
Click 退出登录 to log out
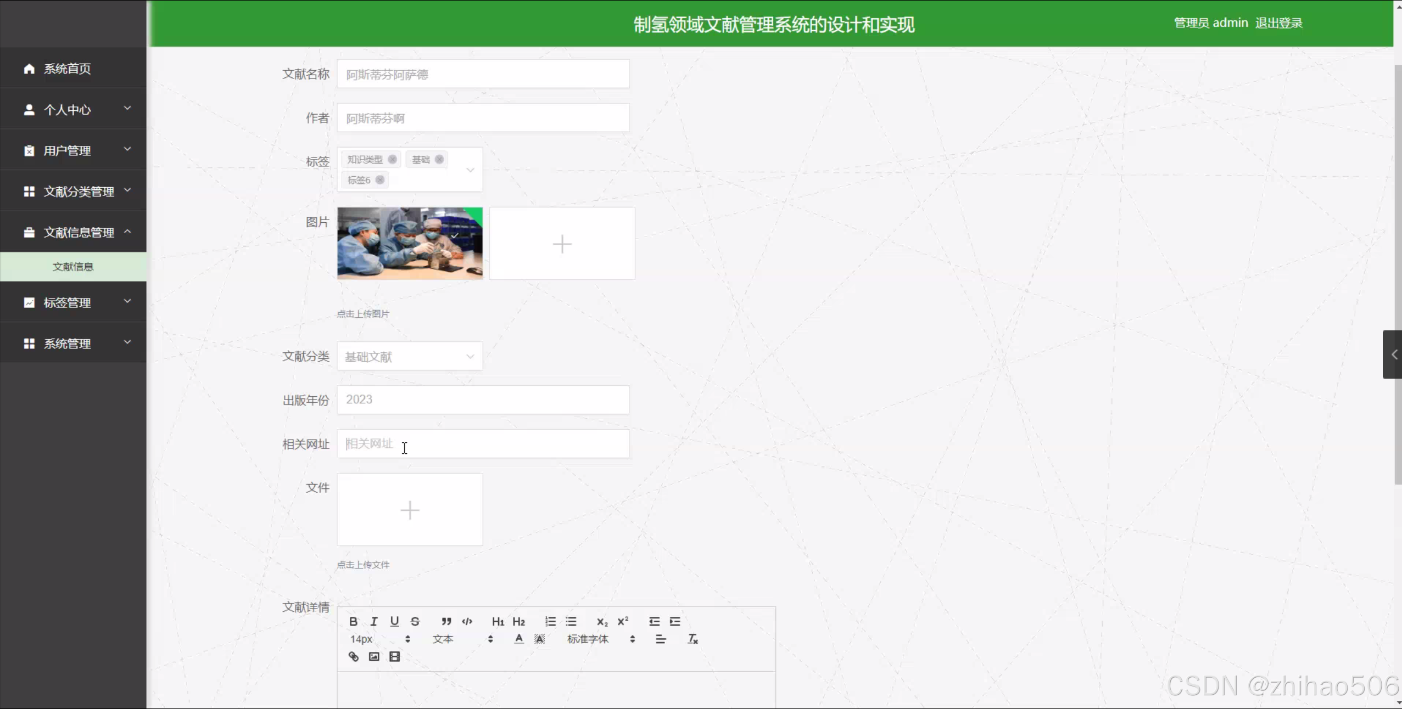pos(1278,23)
